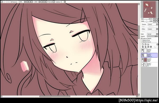Click the zoom out minus button in toolbar
Screen dimensions: 159x103
(27, 2)
